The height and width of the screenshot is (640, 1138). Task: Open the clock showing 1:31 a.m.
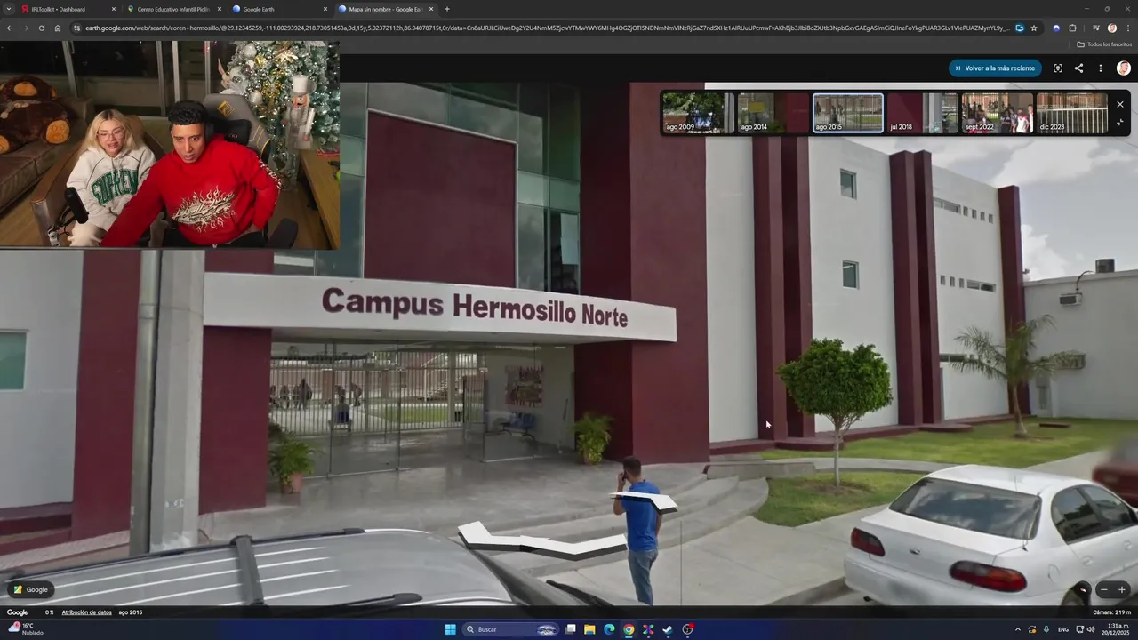[1114, 629]
